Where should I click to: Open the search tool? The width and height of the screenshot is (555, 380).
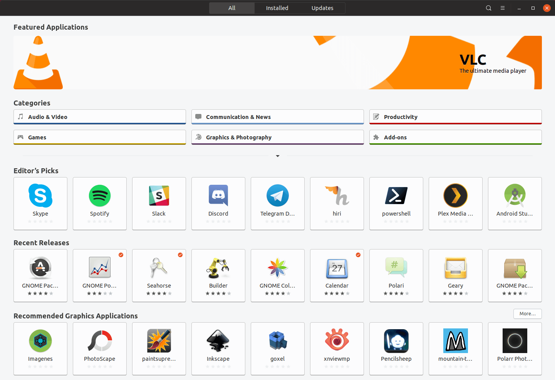pyautogui.click(x=488, y=8)
